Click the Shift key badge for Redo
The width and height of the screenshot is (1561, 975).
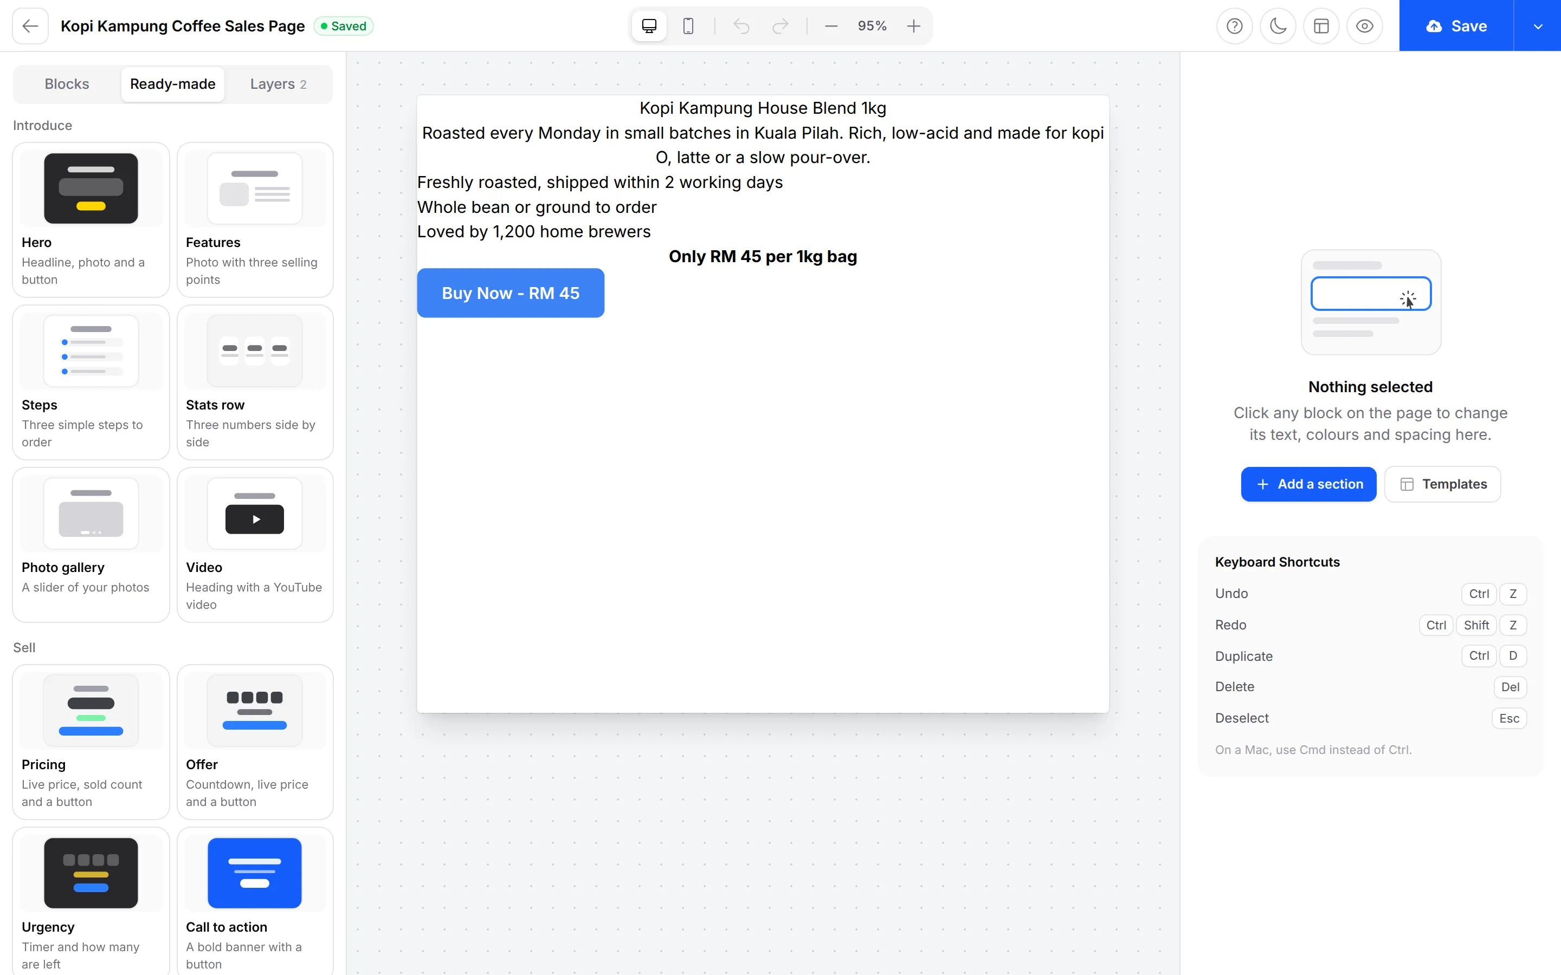(x=1476, y=625)
